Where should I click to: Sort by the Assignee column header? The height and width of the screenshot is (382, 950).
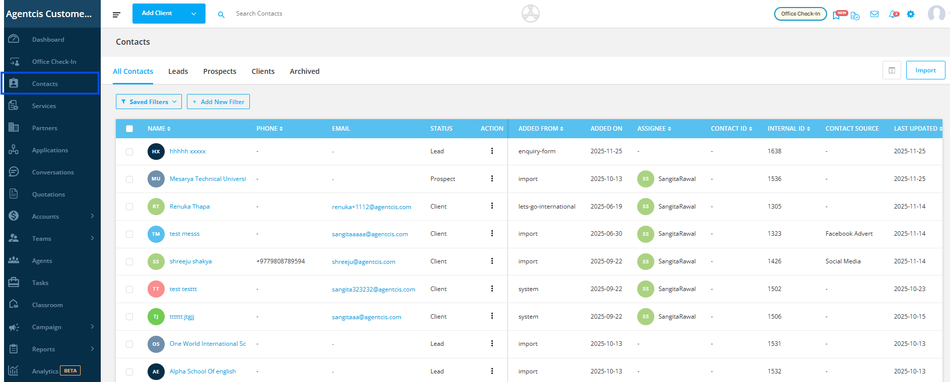[x=654, y=129]
